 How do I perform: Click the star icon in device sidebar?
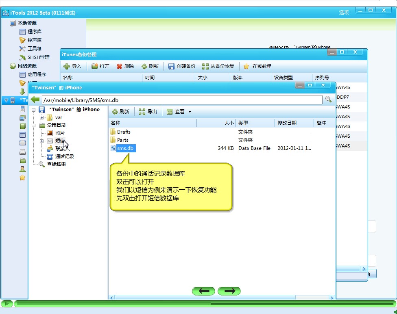point(22,178)
